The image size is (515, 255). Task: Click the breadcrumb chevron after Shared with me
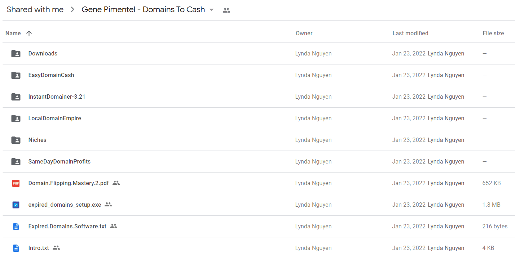72,10
